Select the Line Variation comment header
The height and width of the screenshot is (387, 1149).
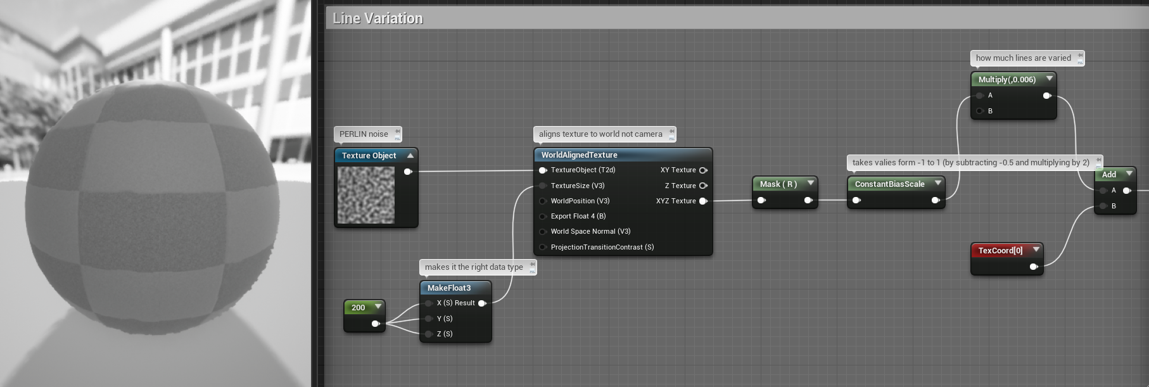tap(737, 18)
